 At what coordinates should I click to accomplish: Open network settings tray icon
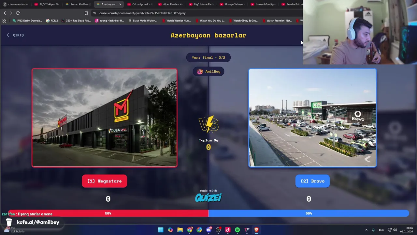click(x=390, y=230)
